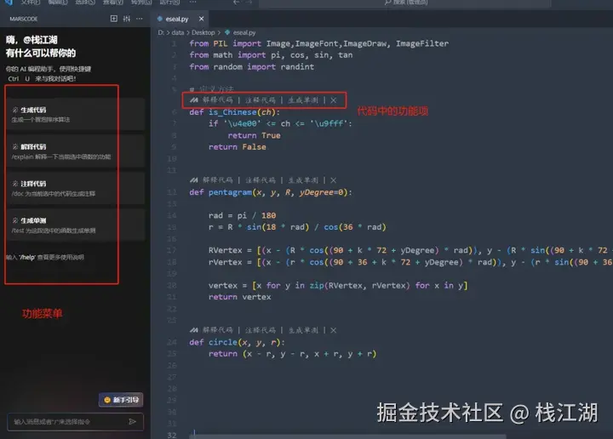Click MarsCode logo icon above is_Chinese
Screen dimensions: 613x439
point(193,100)
